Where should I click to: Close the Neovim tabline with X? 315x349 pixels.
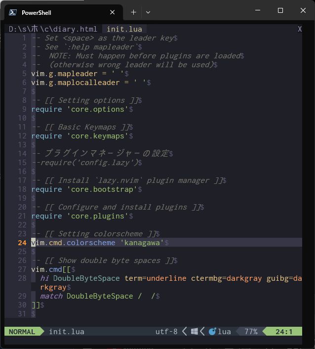click(299, 29)
